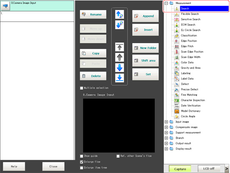230x173 pixels.
Task: Select the Fine Matching tree label
Action: [189, 95]
